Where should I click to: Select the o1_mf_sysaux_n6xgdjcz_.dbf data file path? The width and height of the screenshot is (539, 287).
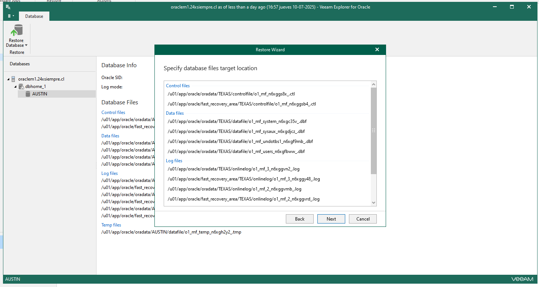pyautogui.click(x=236, y=131)
